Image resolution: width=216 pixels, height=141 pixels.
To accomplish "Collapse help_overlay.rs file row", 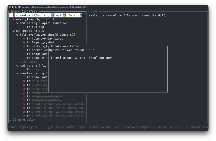I will [17, 35].
